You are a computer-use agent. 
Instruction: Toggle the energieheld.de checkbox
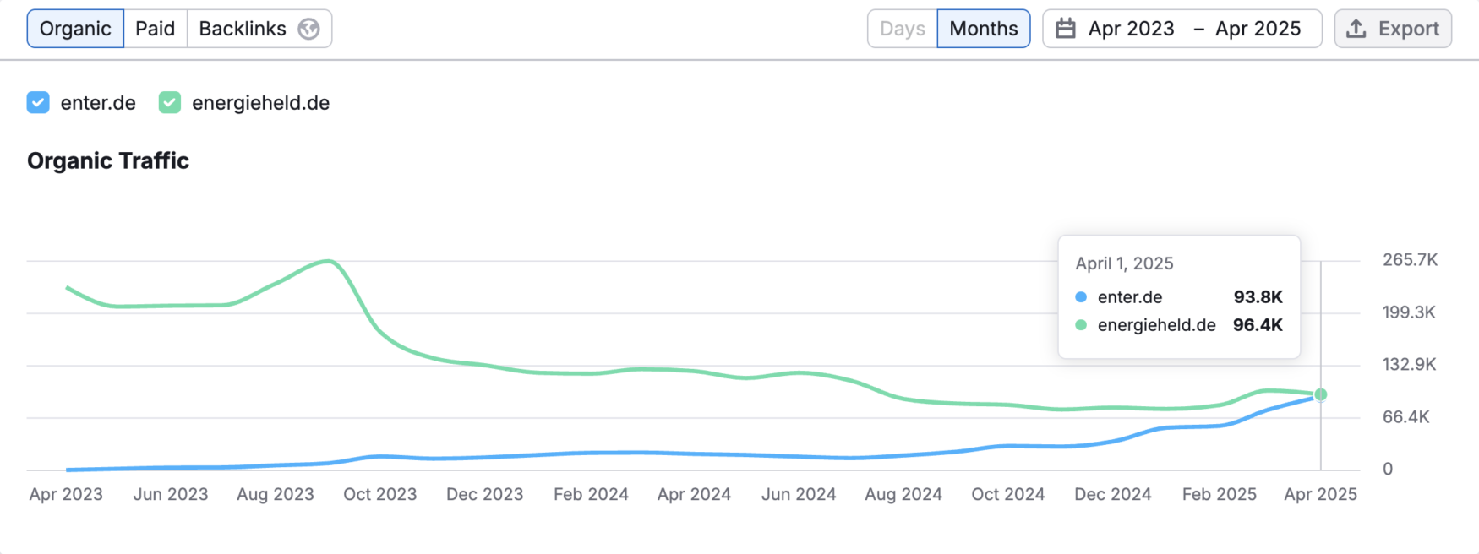[x=170, y=103]
